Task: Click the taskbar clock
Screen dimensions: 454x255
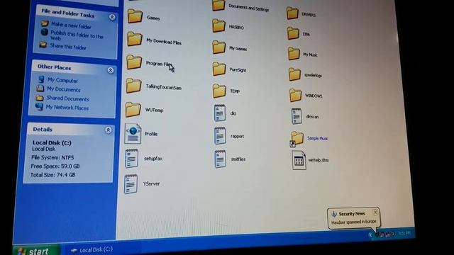Action: 404,233
